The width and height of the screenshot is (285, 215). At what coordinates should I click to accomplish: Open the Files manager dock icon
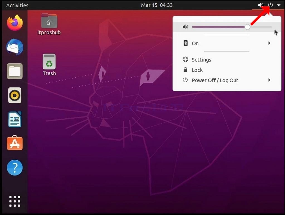coord(15,71)
